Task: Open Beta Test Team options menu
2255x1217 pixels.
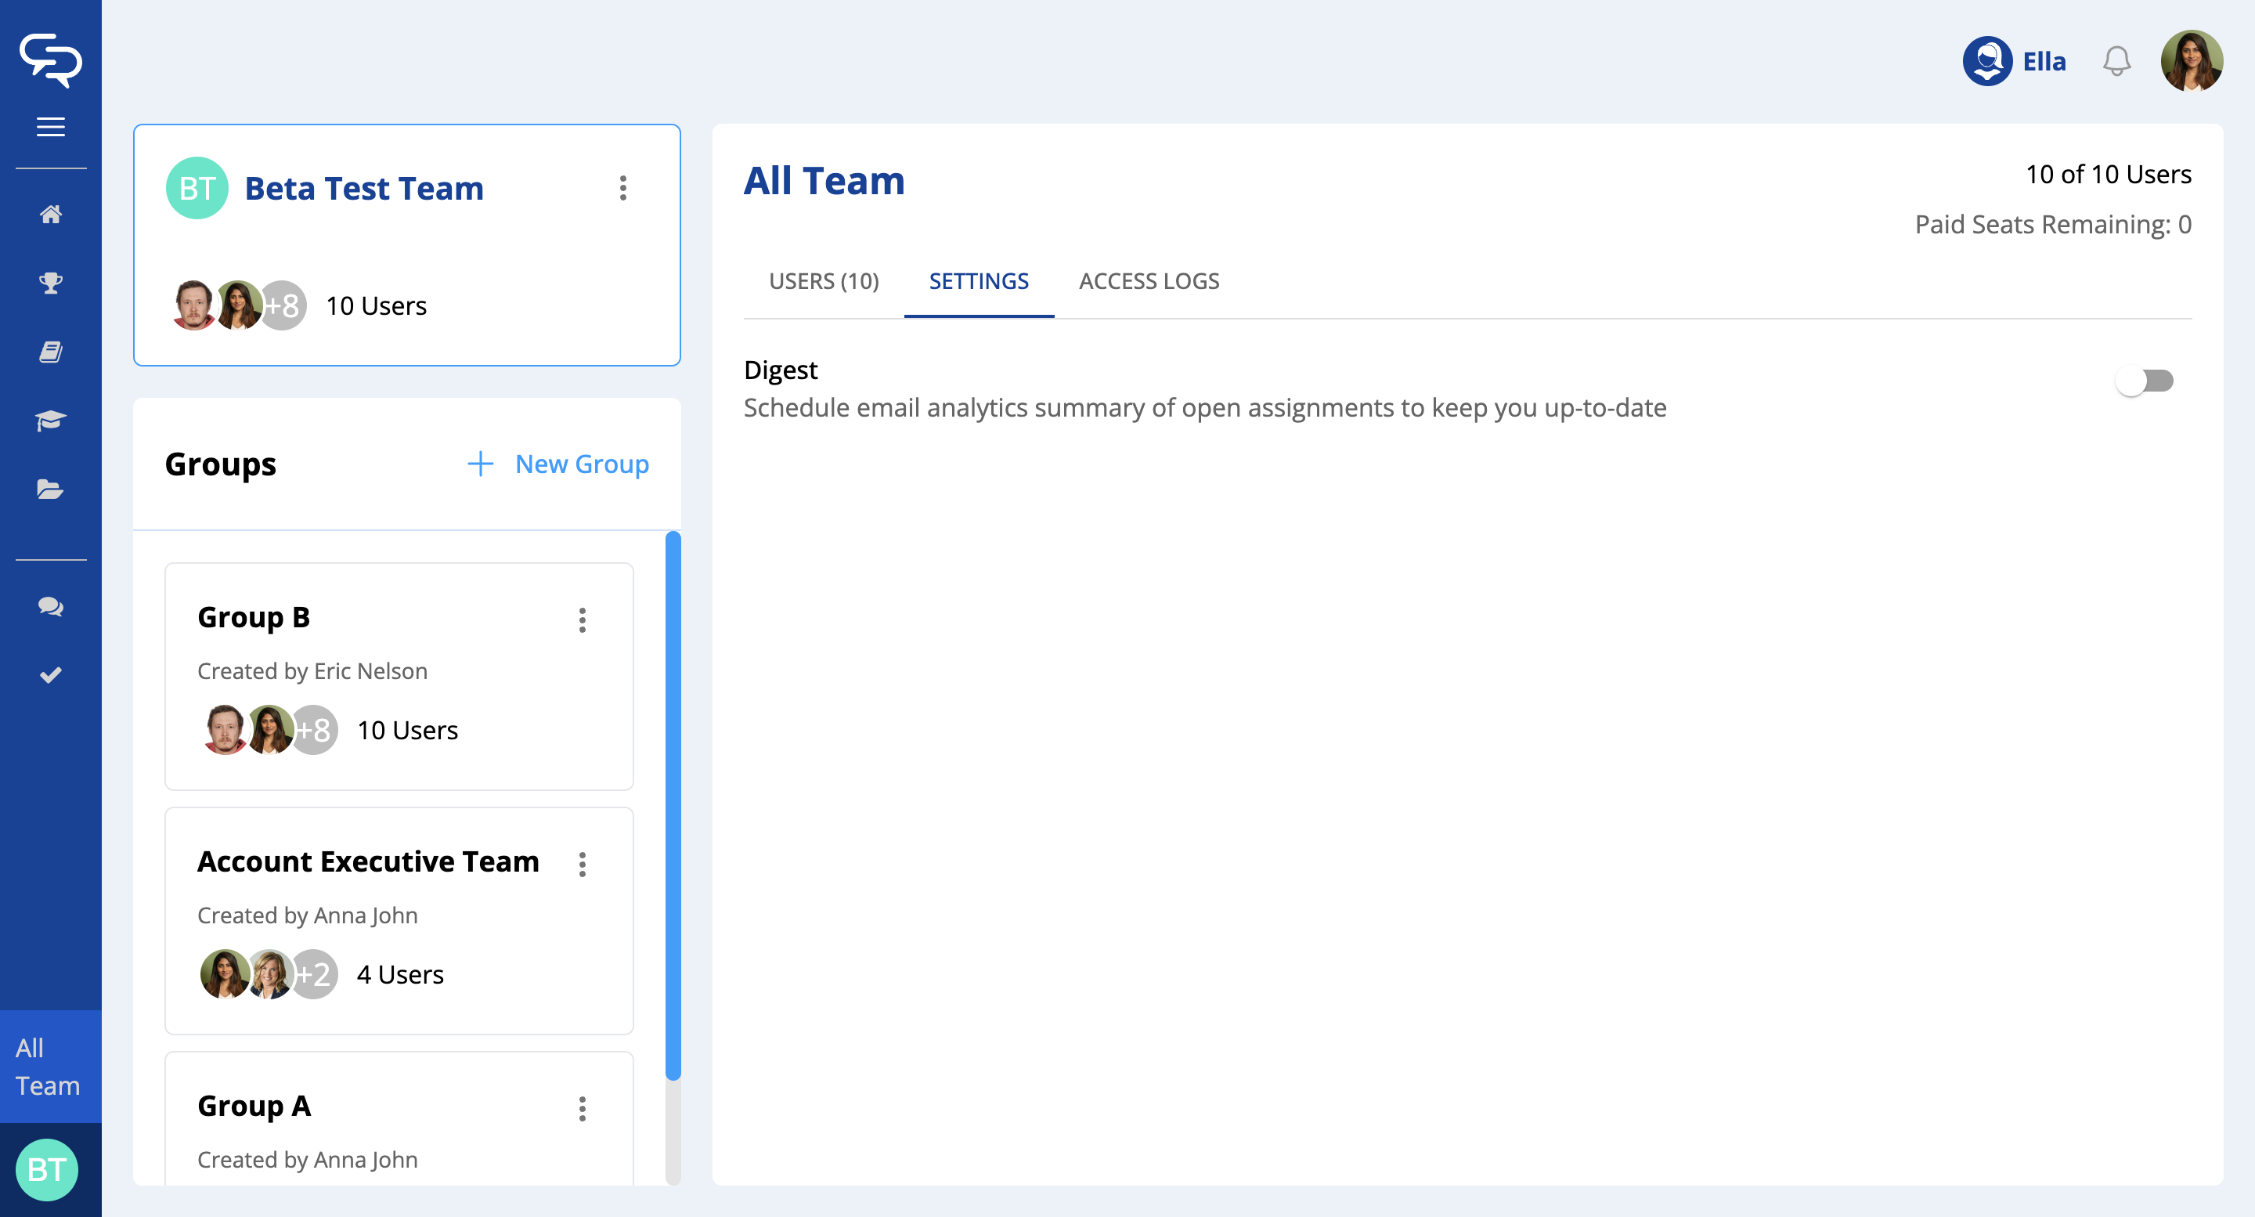Action: pos(622,188)
